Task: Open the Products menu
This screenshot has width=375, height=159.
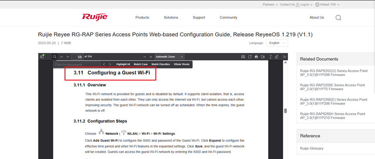Action: 142,17
